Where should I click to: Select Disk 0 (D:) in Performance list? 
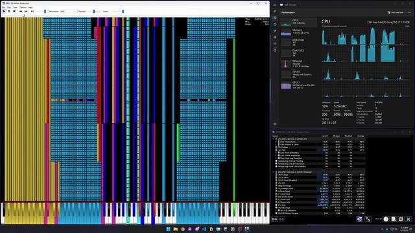[298, 42]
